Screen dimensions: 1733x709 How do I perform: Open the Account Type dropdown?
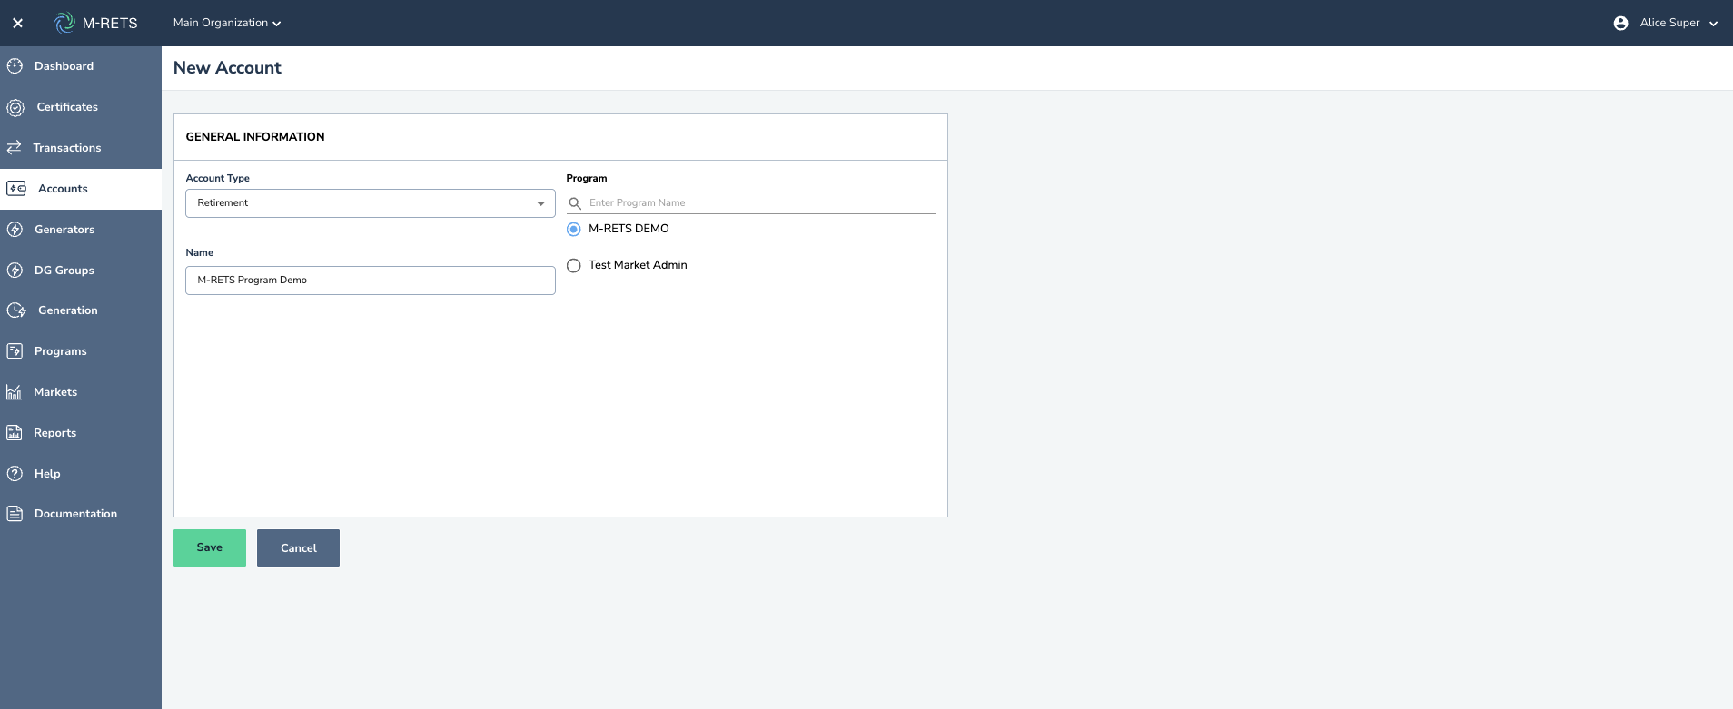point(371,203)
